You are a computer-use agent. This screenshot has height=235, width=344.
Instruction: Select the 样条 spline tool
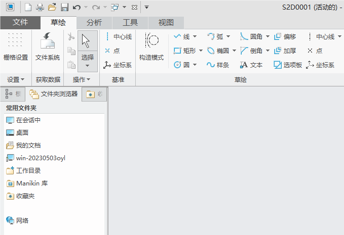pos(218,65)
